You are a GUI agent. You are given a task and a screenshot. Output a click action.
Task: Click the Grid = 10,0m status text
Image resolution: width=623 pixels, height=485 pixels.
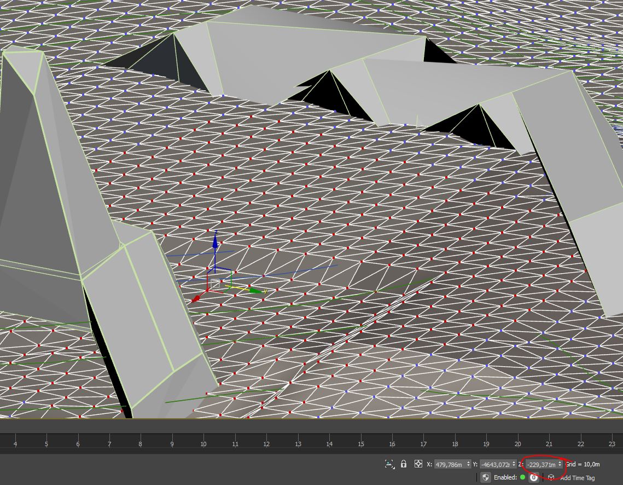tap(583, 464)
